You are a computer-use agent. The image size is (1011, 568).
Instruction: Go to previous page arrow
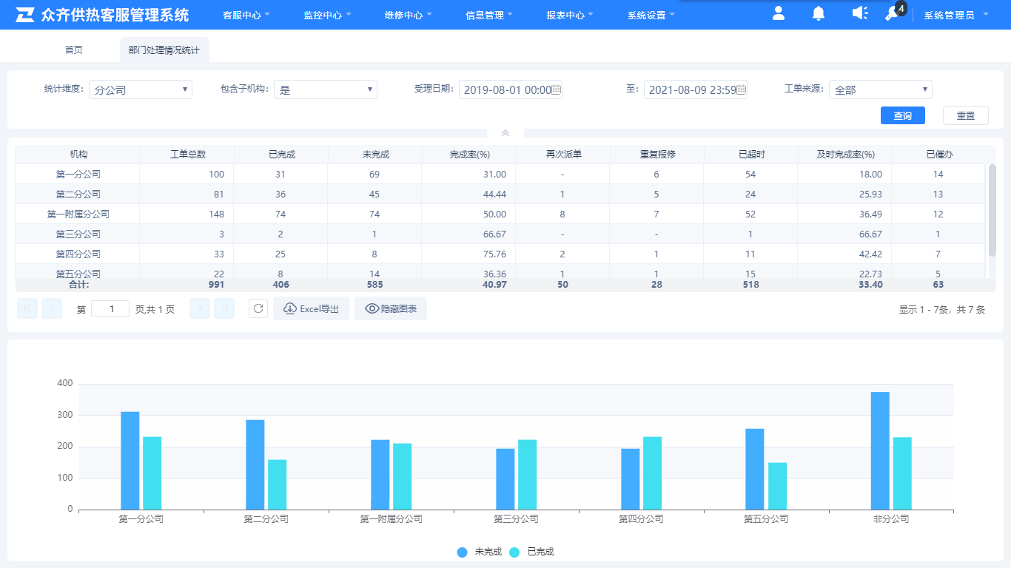point(52,308)
